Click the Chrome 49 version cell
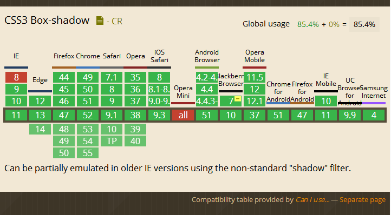Screen dimensions: 391x215 (x=88, y=77)
